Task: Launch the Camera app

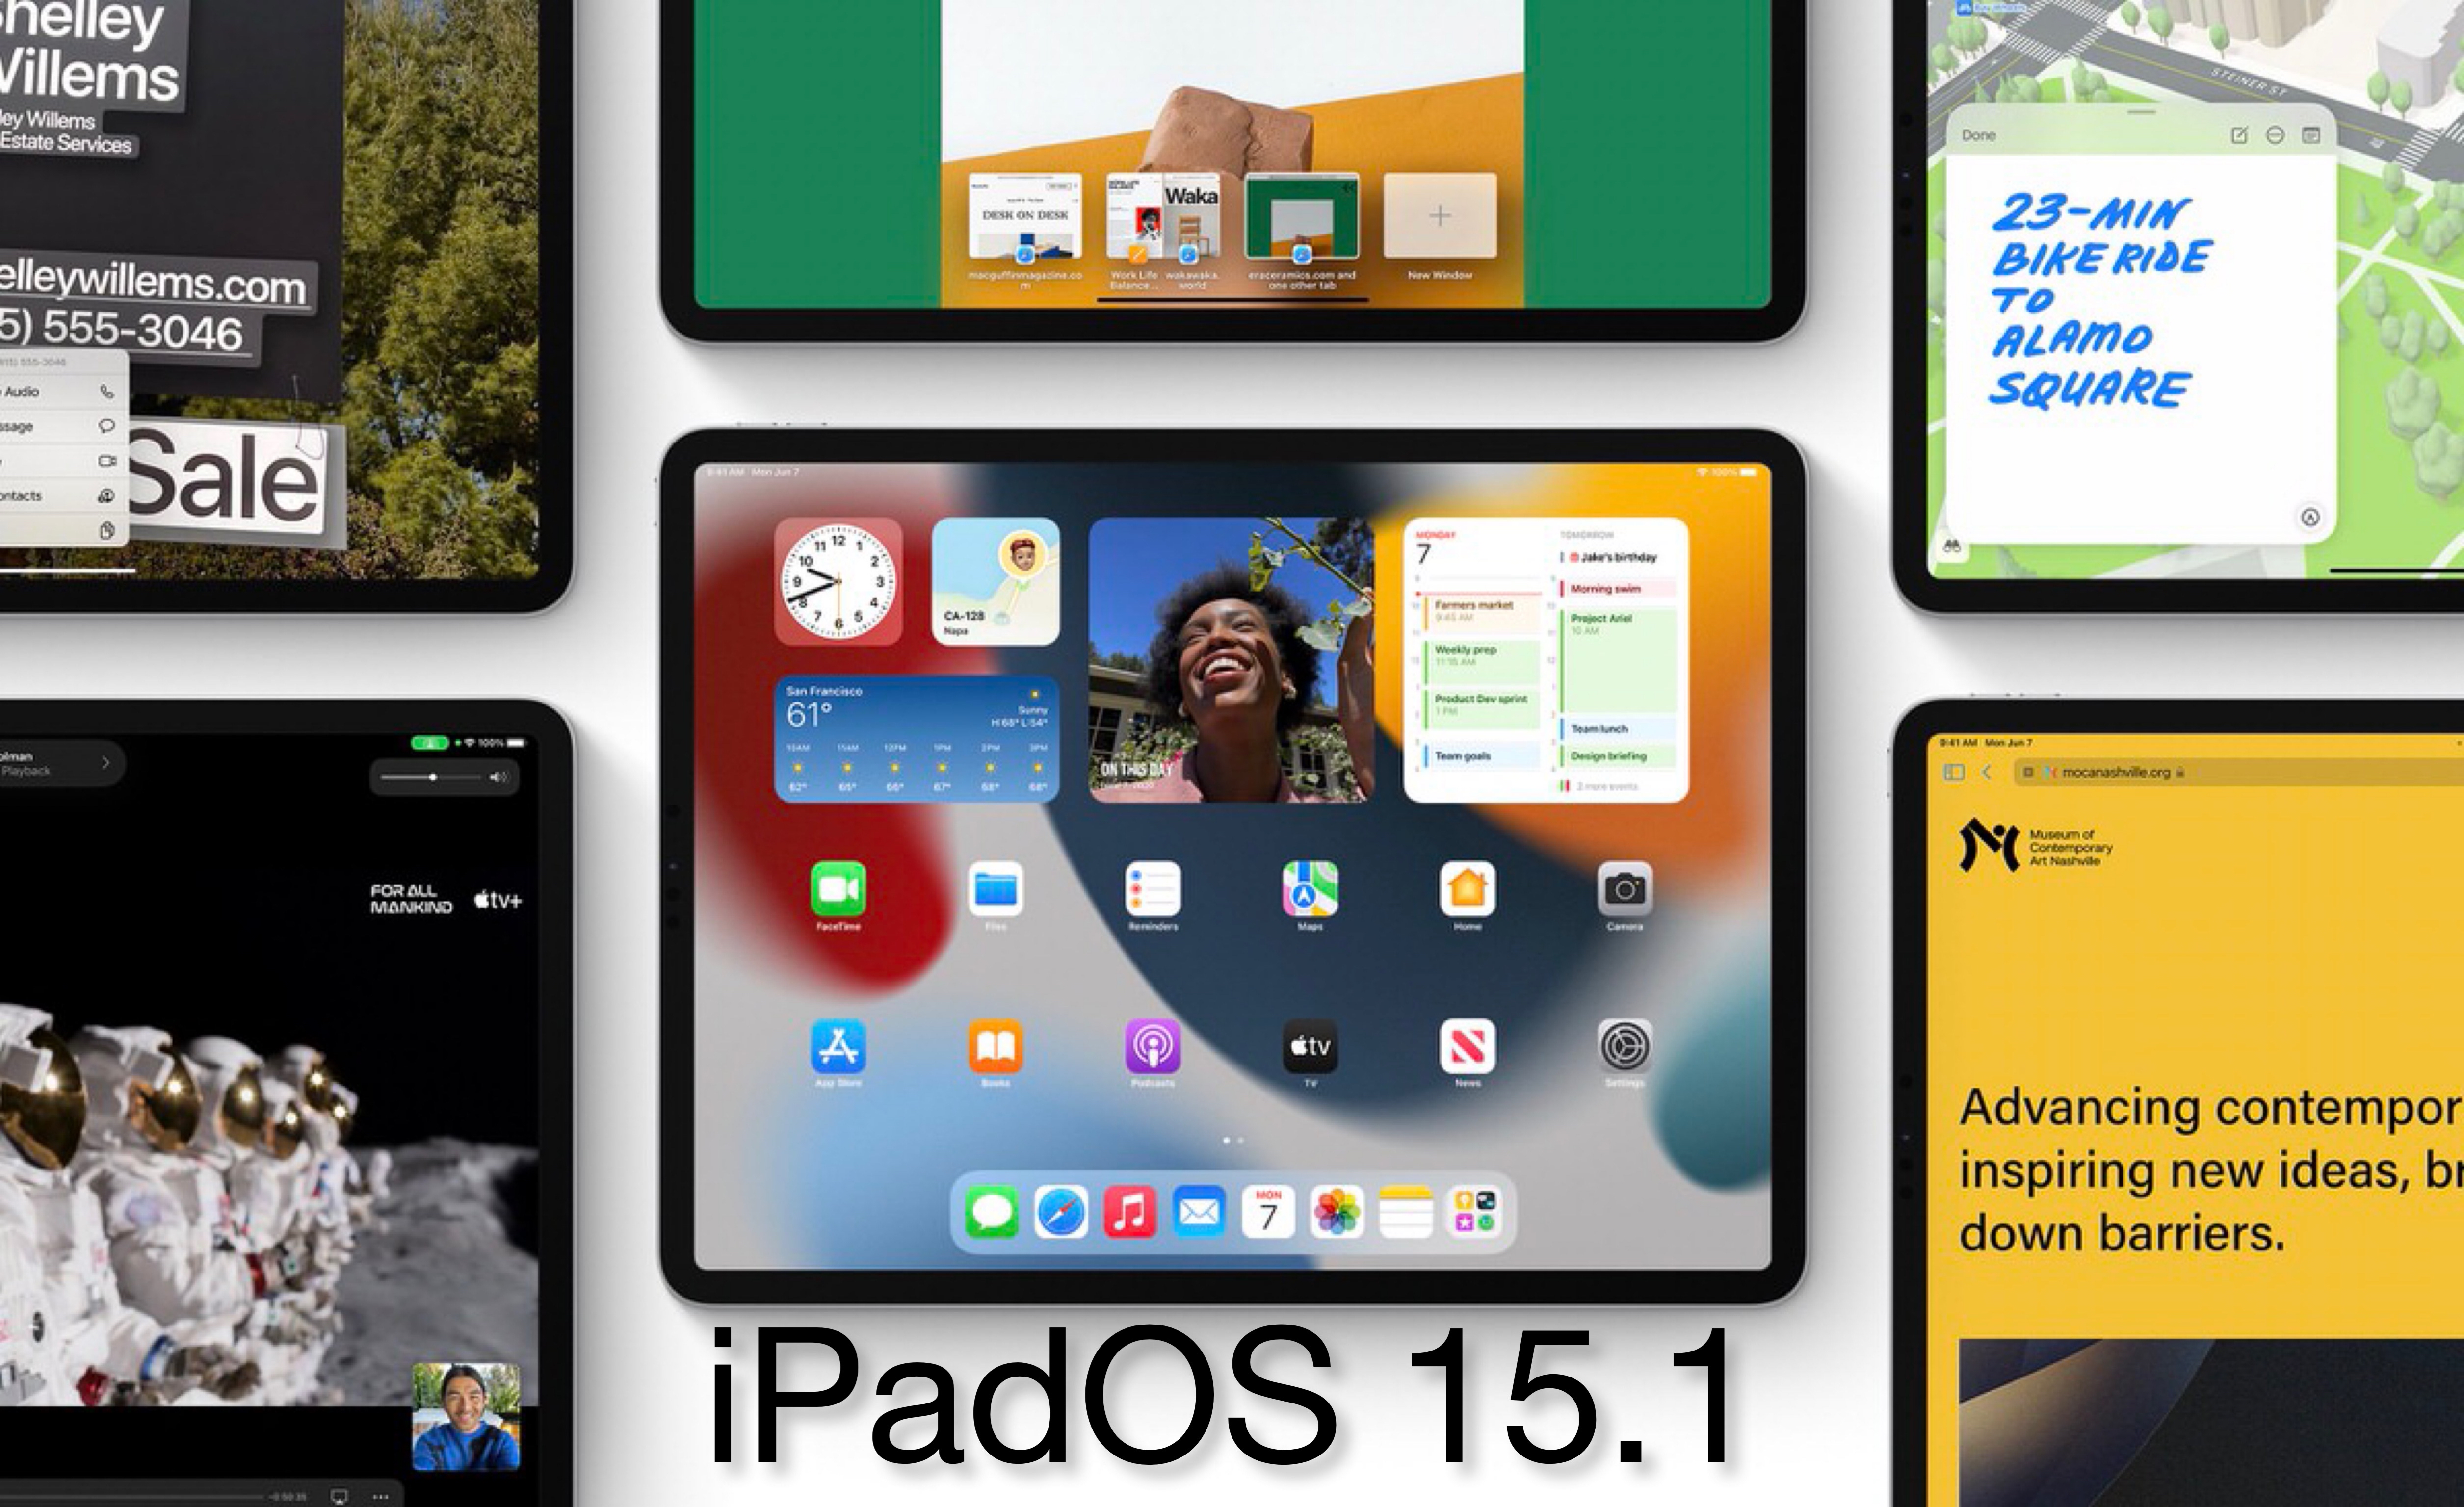Action: click(x=1625, y=888)
